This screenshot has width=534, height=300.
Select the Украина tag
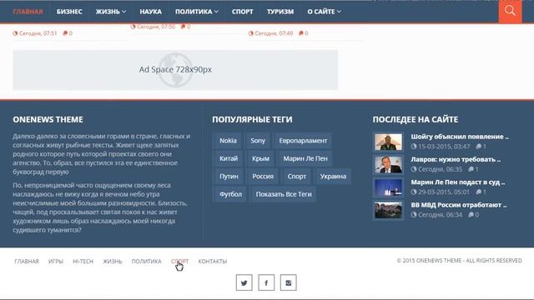tap(333, 177)
